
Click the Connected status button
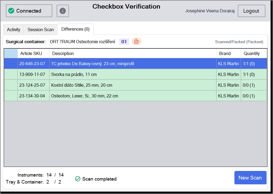[29, 11]
